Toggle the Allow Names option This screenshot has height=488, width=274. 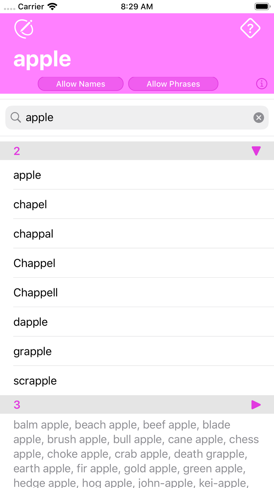click(x=81, y=84)
